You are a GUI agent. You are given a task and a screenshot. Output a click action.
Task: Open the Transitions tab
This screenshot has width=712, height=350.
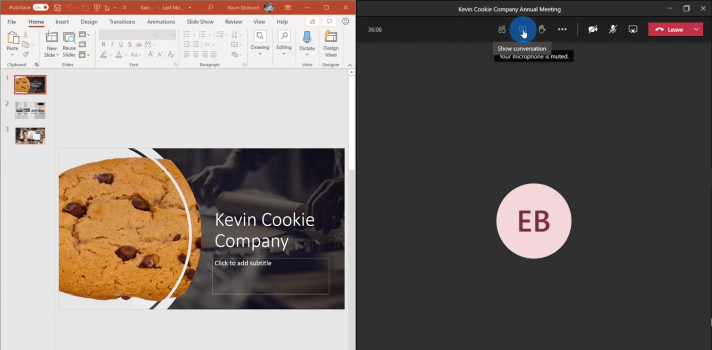pos(122,22)
